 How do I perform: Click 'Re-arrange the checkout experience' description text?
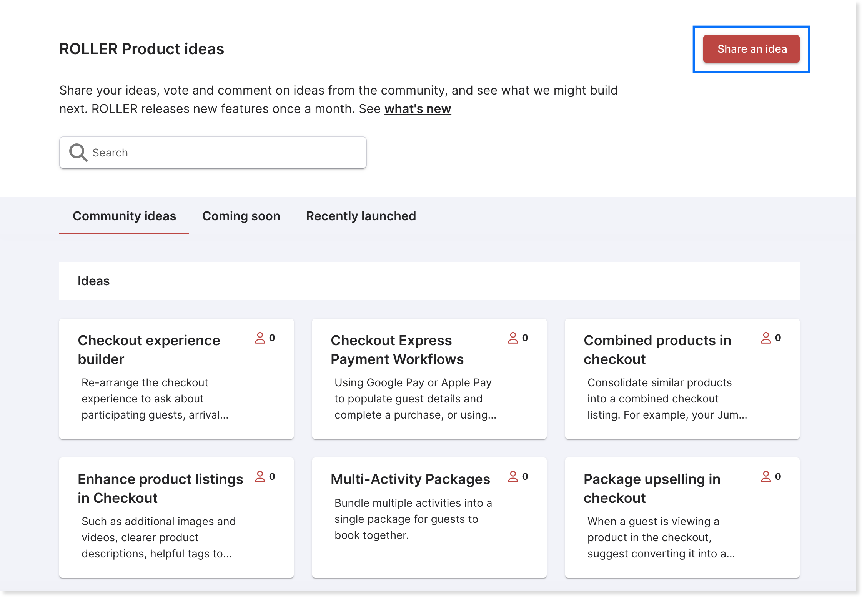(155, 399)
